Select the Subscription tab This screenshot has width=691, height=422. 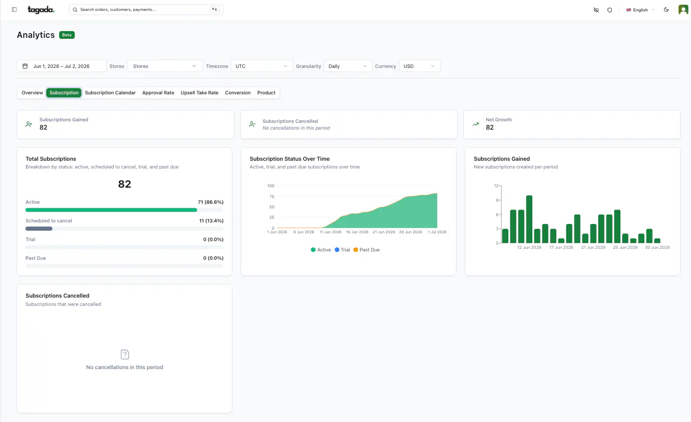coord(64,93)
